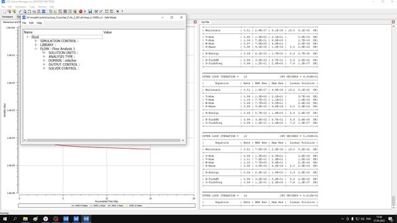Click the Out File vertical scrollbar thumb
397x223 pixels.
tap(393, 201)
